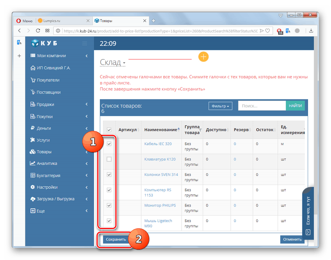Open Продажи menu item
Screen dimensions: 331x260
[x=43, y=105]
